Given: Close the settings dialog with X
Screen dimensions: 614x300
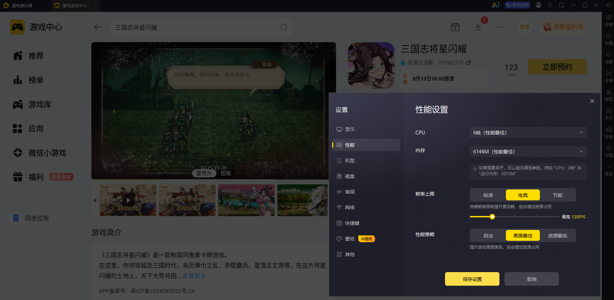Looking at the screenshot, I should 592,101.
